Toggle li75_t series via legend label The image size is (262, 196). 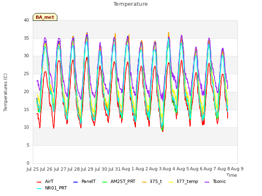coord(156,181)
